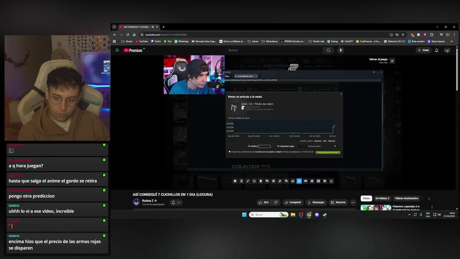Open the Windows Start button

[x=244, y=215]
